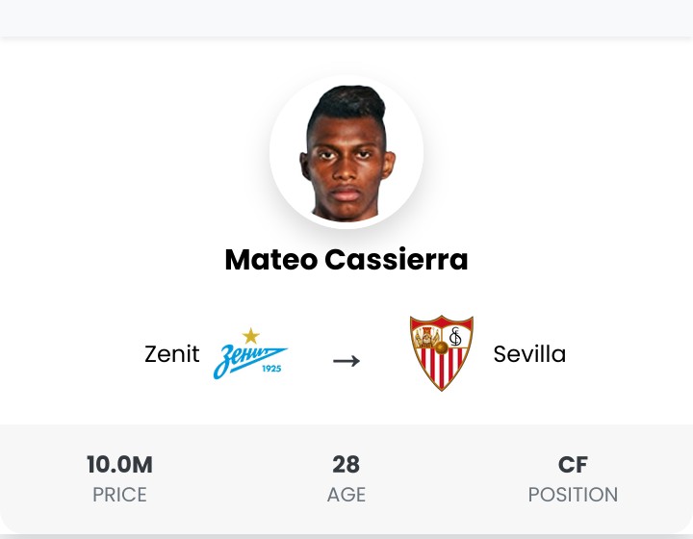Screen dimensions: 693x539
Task: Click the CF position value
Action: coord(573,465)
